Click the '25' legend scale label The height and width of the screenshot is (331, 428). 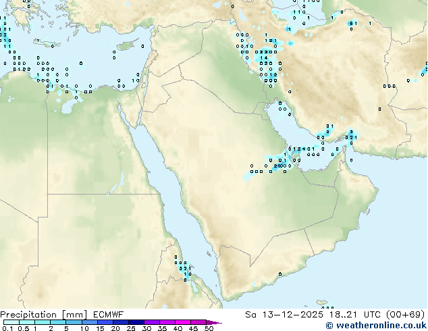(131, 328)
